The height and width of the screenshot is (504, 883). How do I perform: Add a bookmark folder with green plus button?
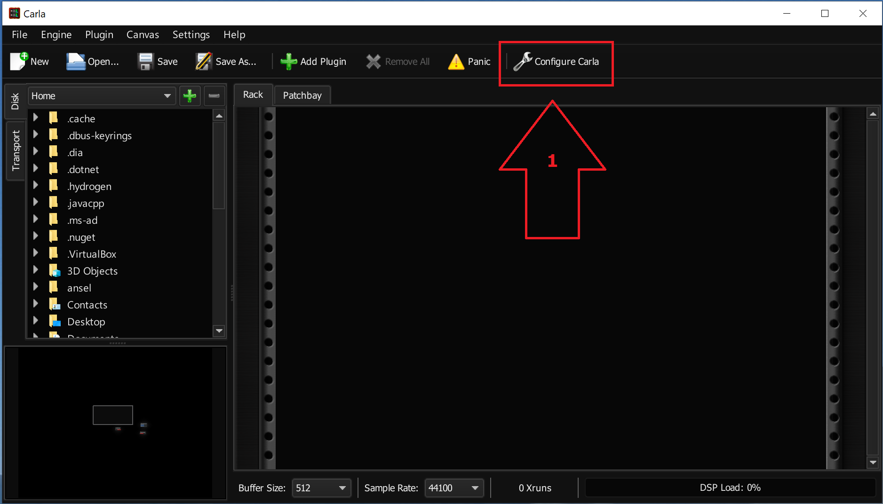(x=190, y=96)
